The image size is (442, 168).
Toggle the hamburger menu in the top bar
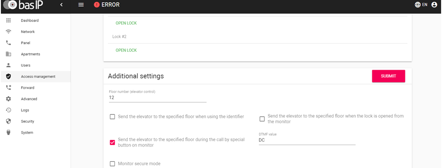[x=81, y=5]
